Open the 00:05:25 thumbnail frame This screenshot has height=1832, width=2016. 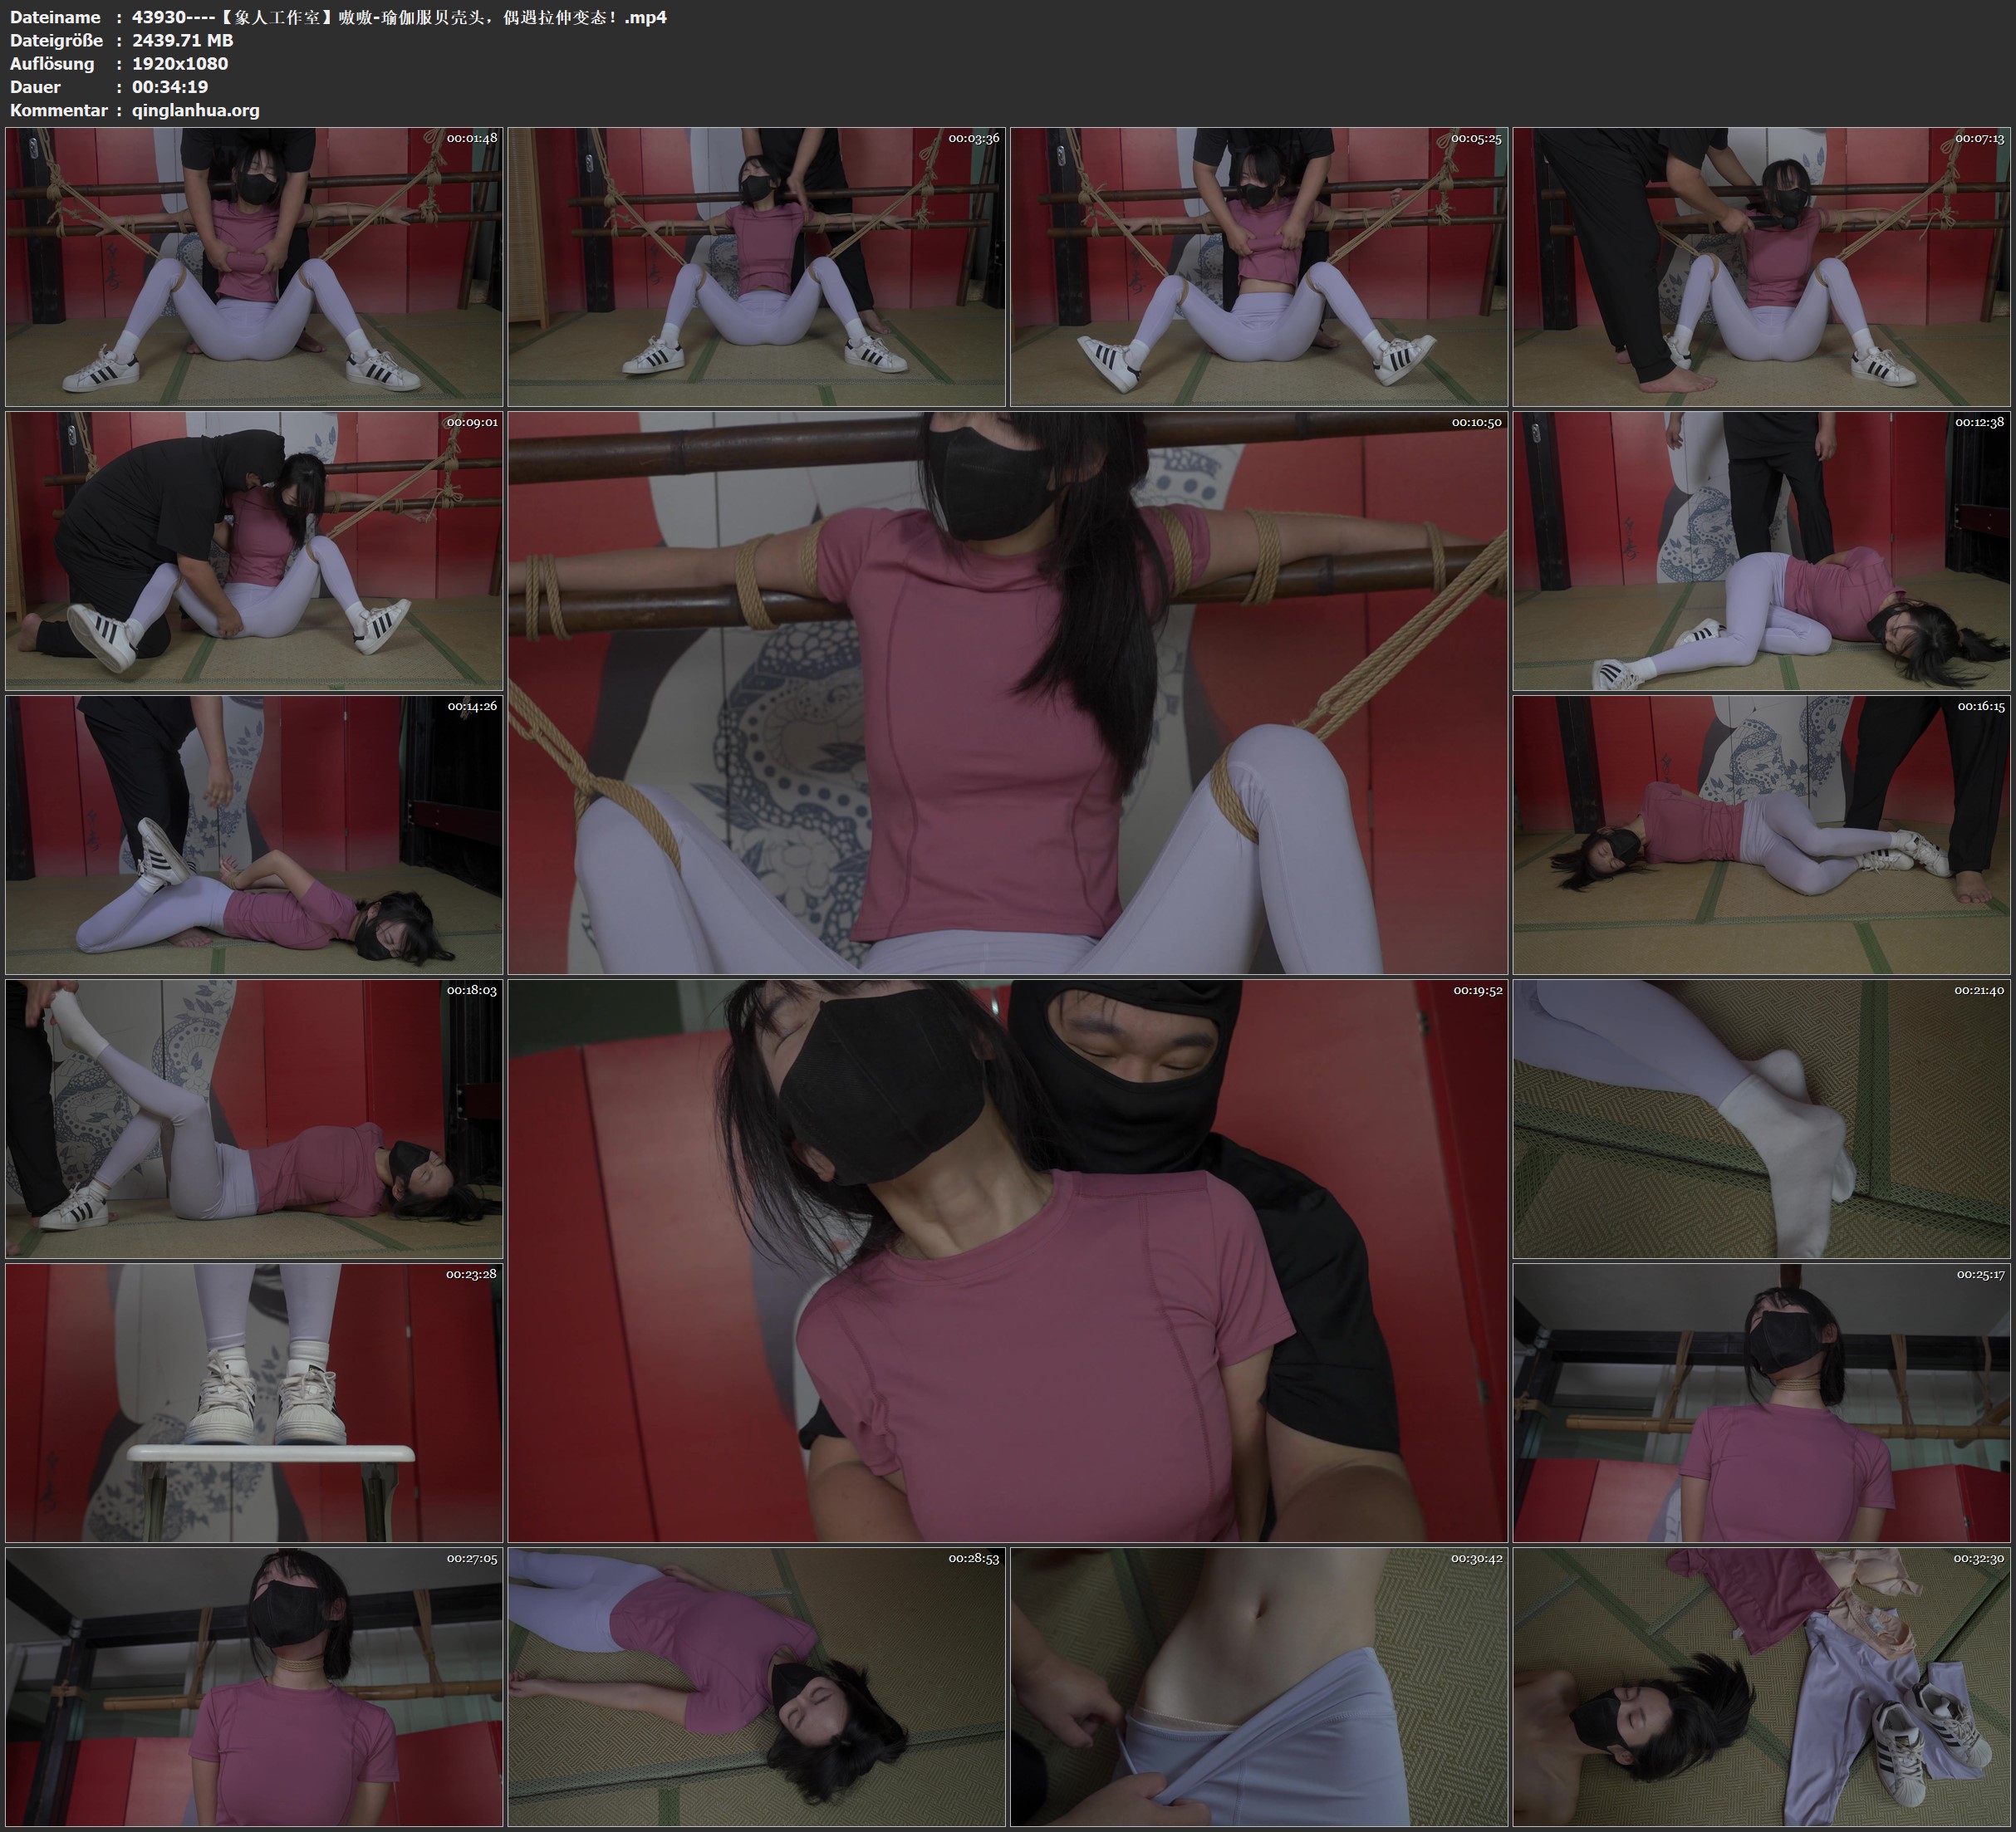[1258, 266]
